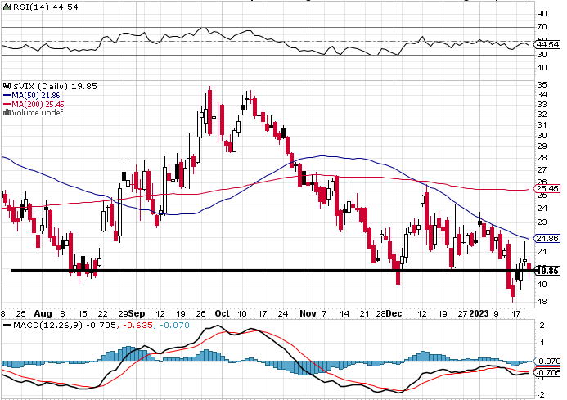Click the Oct label on the date axis
This screenshot has width=567, height=400.
click(x=222, y=313)
